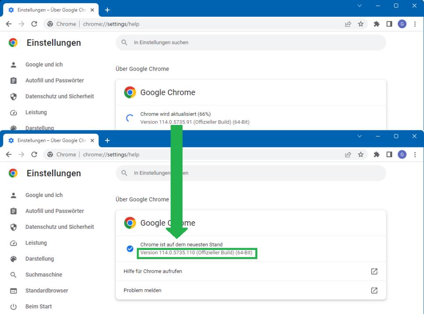Click the external link icon beside Problem melden
Screen dimensions: 424x314
(x=374, y=290)
